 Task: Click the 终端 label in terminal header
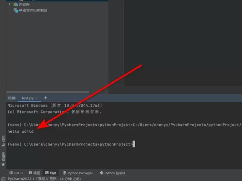tap(12, 98)
